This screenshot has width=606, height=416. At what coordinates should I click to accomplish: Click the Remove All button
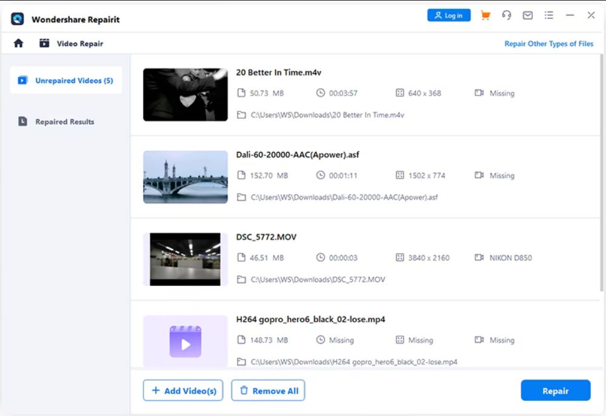(268, 390)
